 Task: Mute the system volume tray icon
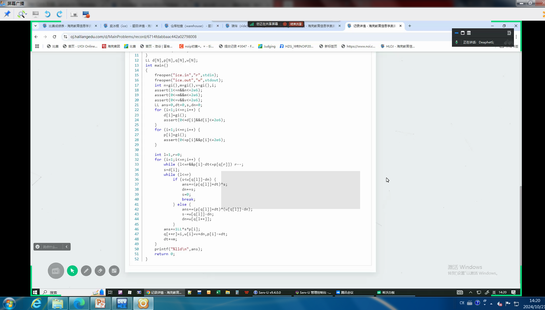click(499, 303)
